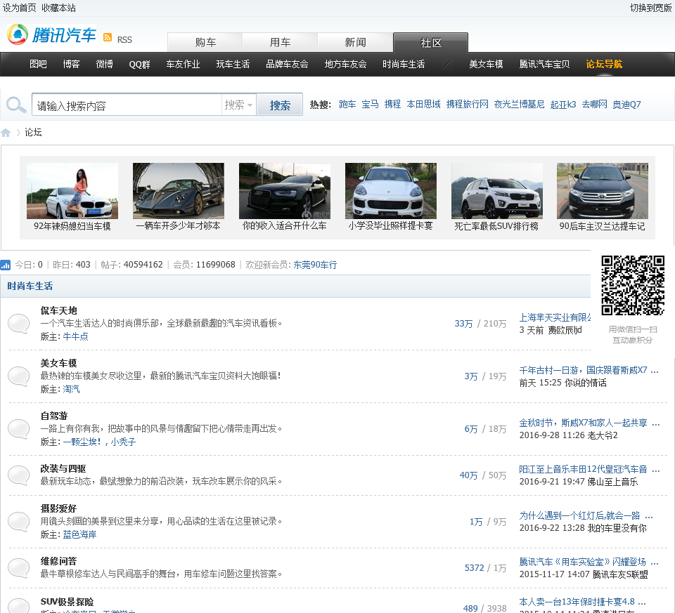Open 品牌车友会 from the navigation bar
The image size is (675, 613).
(287, 64)
